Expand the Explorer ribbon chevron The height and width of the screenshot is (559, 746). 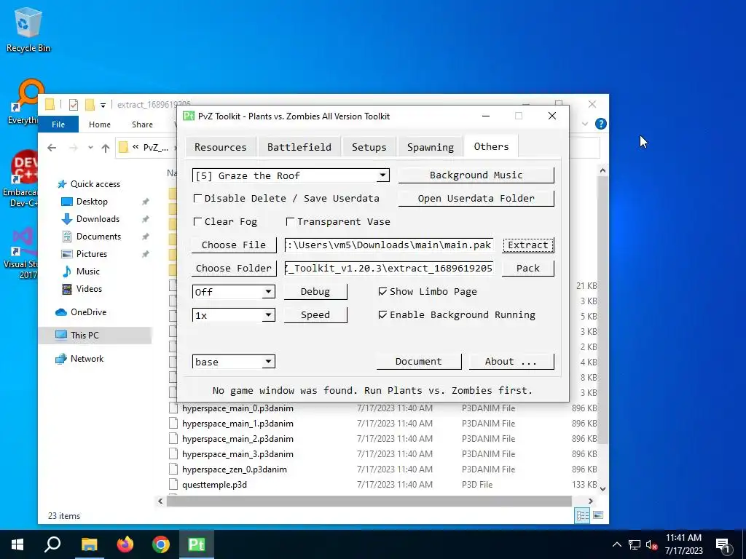coord(585,124)
